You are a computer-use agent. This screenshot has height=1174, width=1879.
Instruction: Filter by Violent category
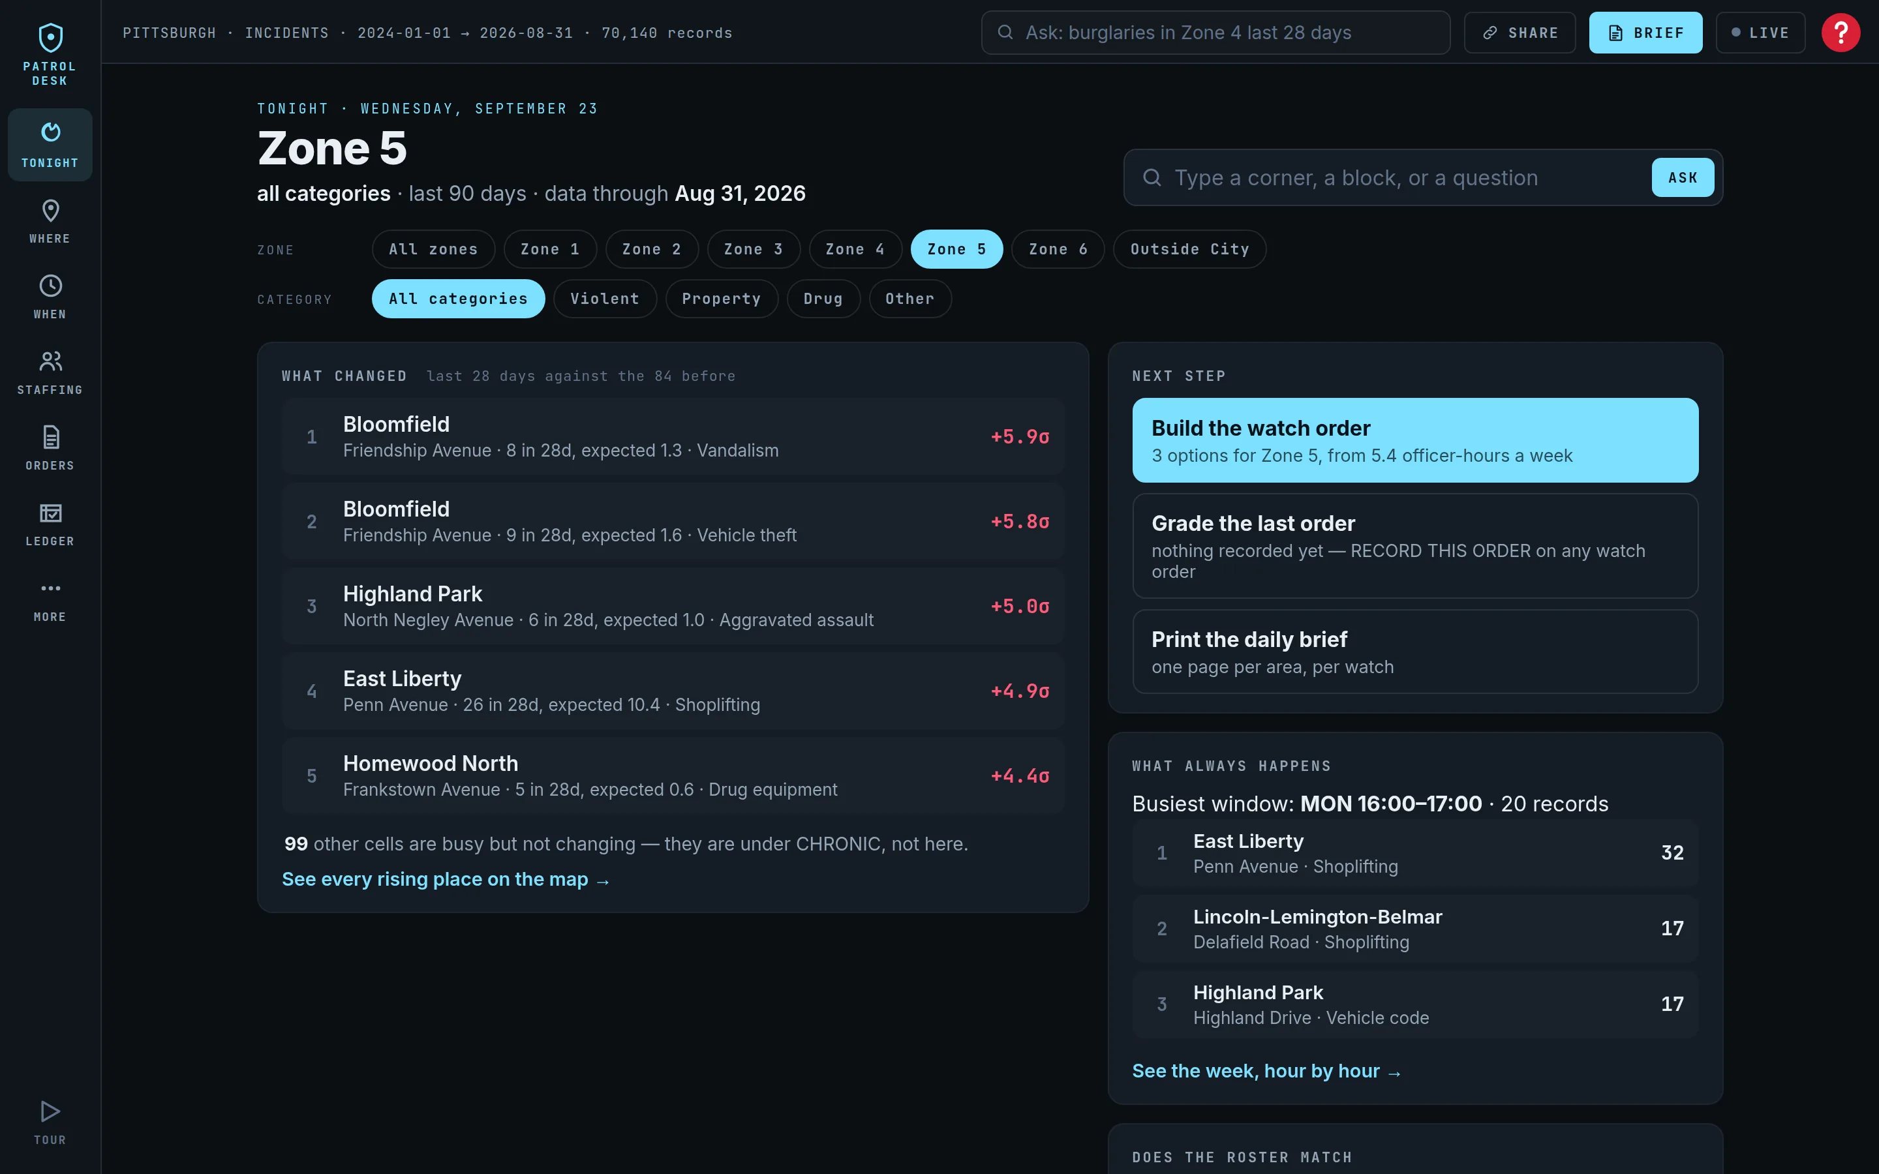coord(605,299)
